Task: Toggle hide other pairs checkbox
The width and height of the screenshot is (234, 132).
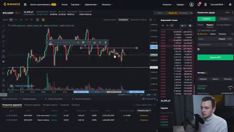Action: (x=133, y=105)
